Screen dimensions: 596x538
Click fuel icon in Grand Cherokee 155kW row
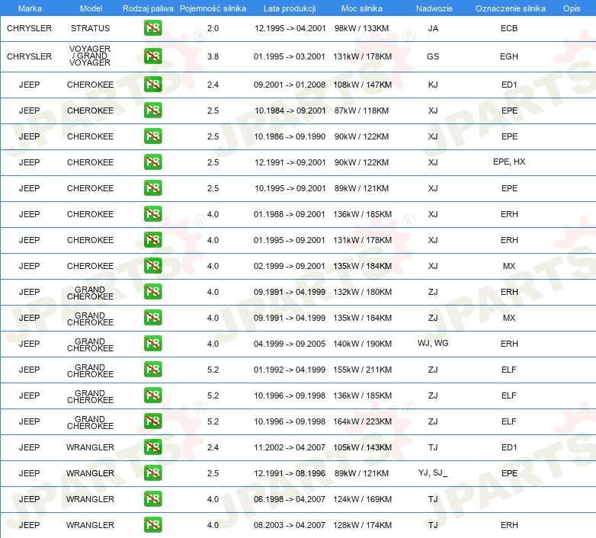tap(152, 370)
